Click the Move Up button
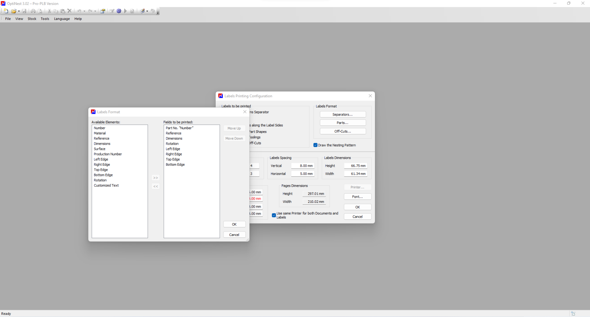590x317 pixels. click(x=234, y=128)
